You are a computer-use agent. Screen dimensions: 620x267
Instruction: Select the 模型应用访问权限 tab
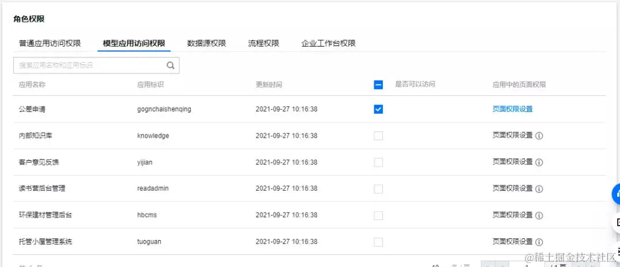pos(134,44)
